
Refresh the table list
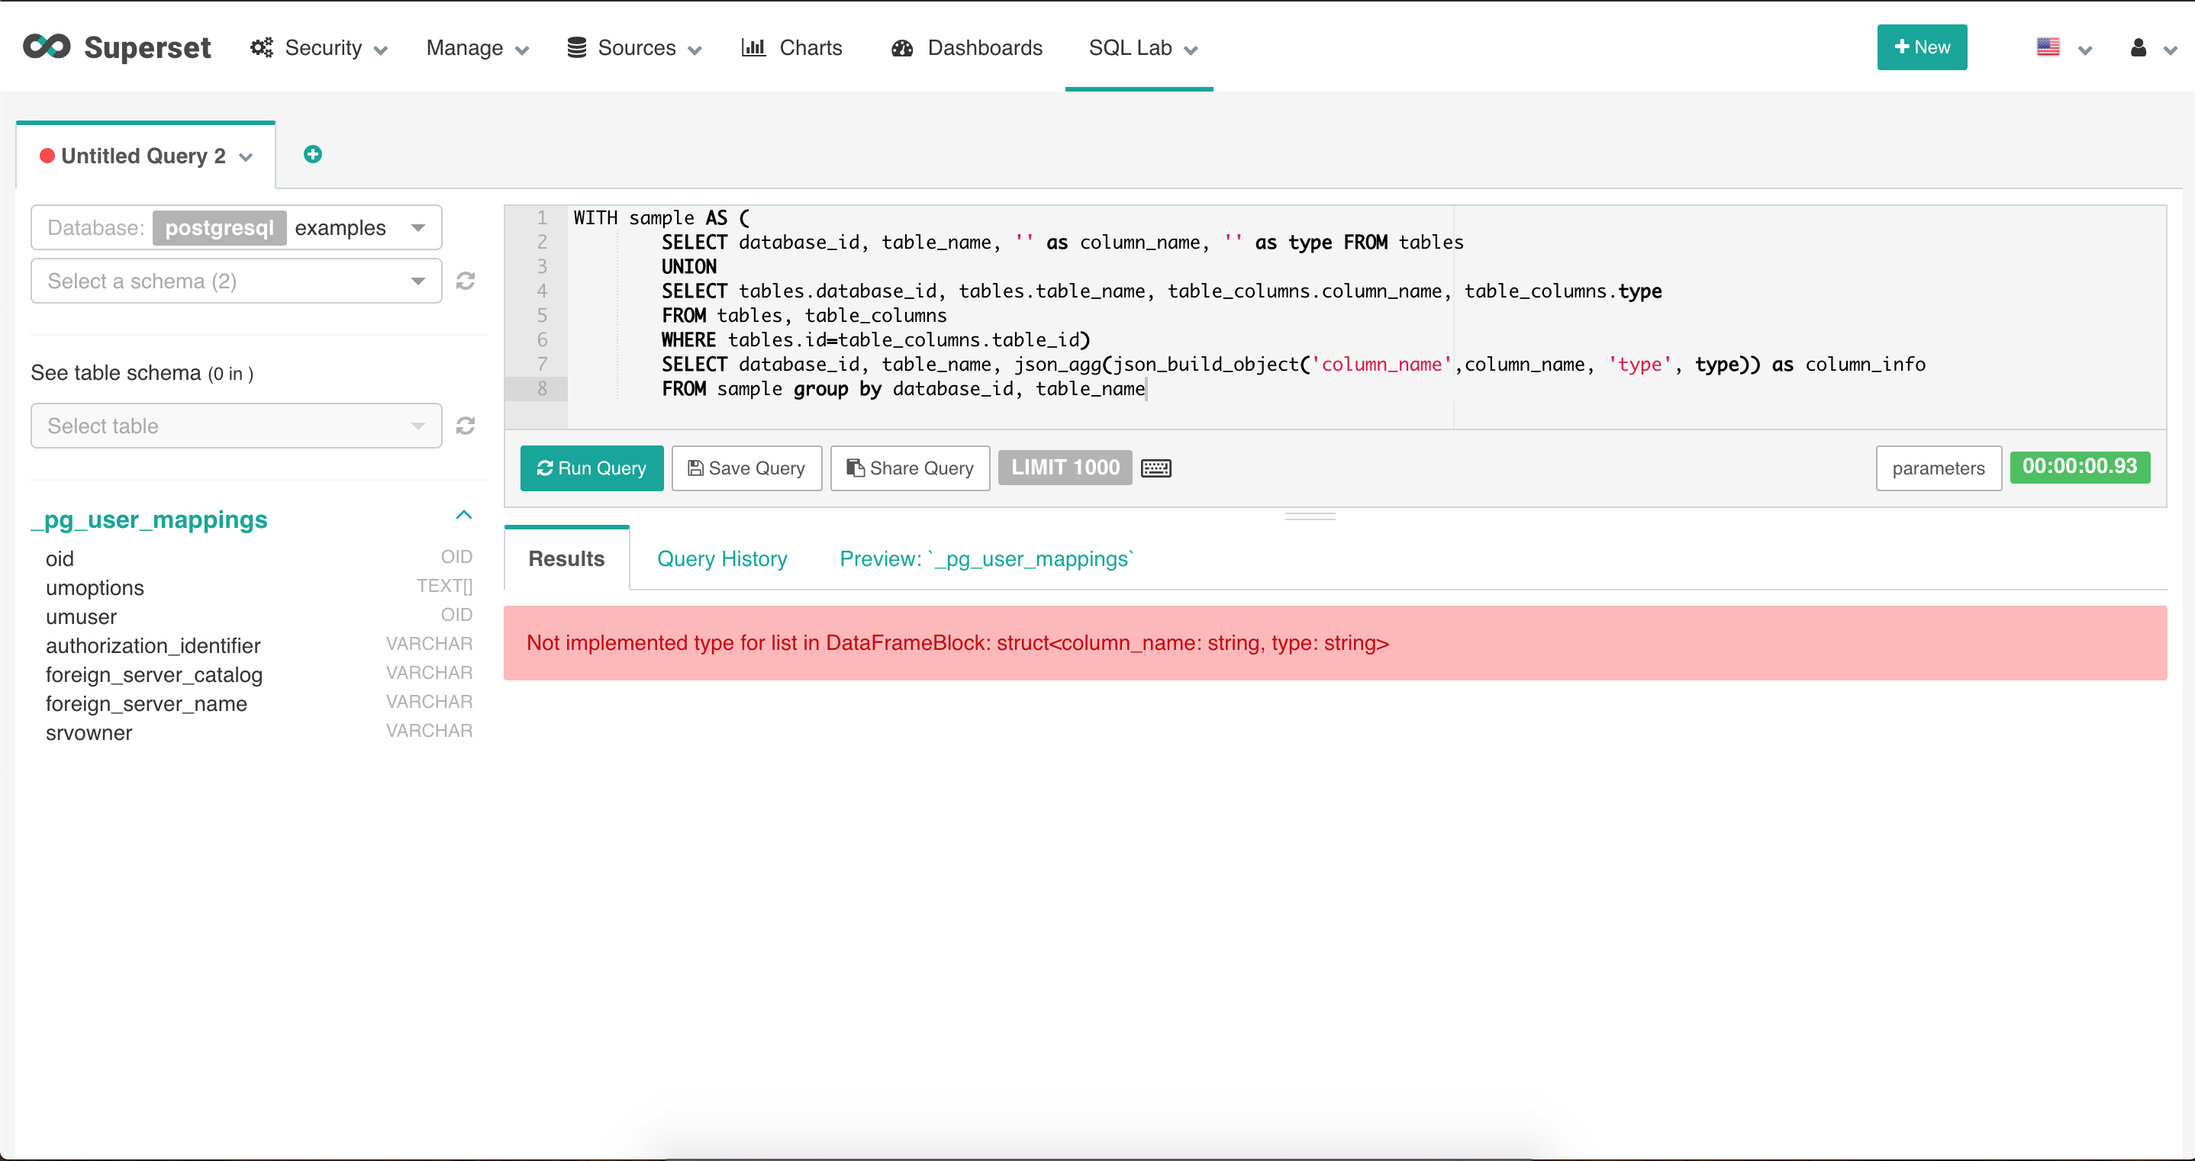(466, 426)
